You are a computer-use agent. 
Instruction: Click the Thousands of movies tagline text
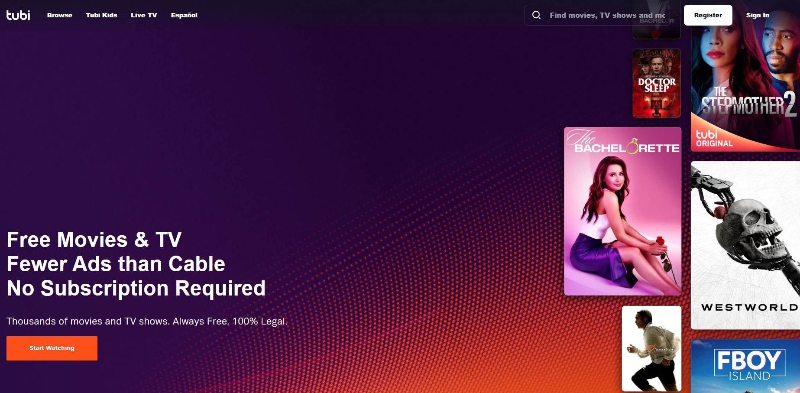coord(147,322)
